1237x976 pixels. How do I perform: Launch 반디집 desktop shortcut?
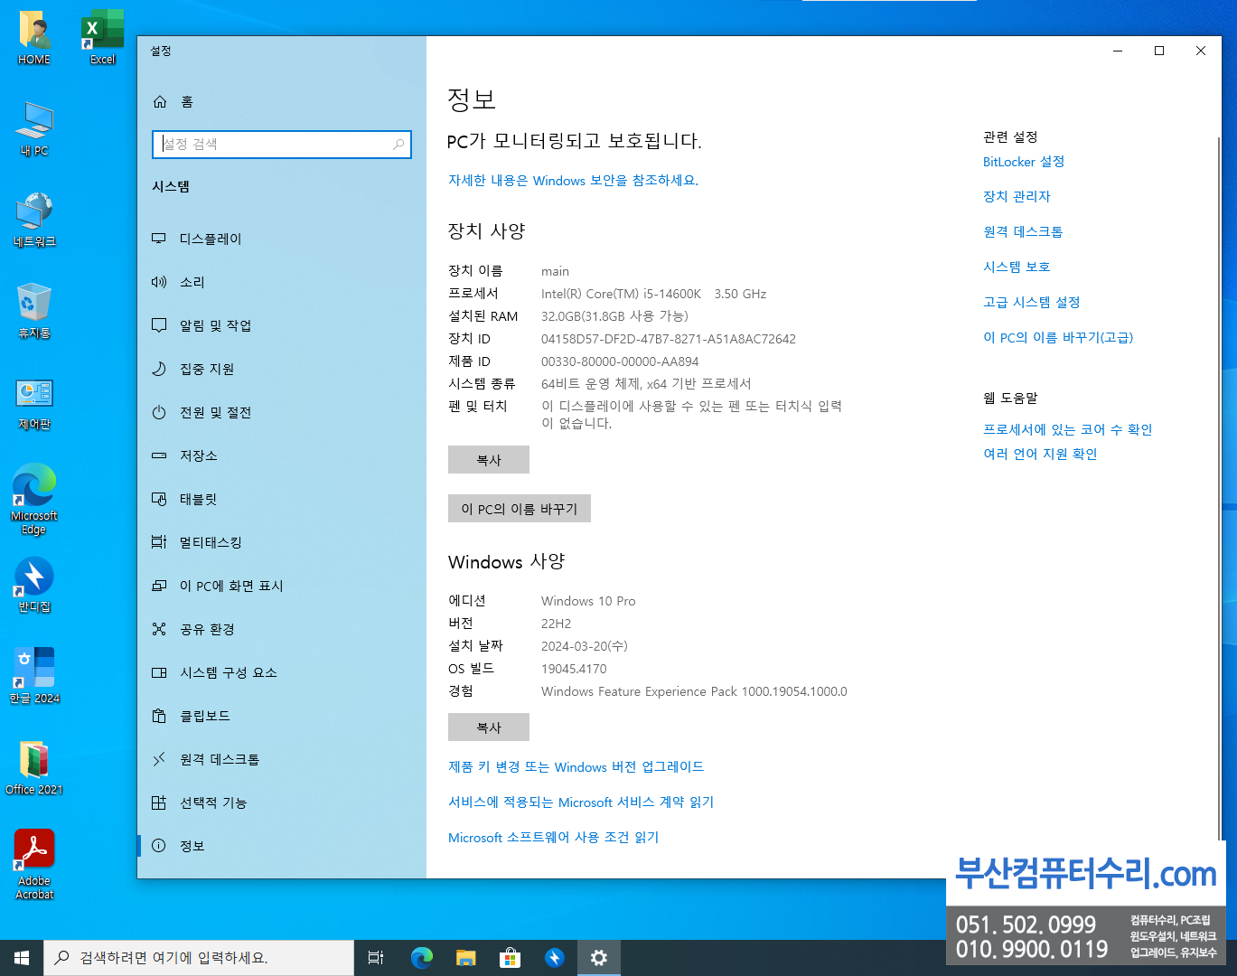[x=34, y=585]
